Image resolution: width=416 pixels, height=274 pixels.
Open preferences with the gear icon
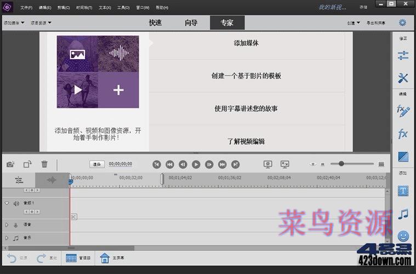[402, 22]
